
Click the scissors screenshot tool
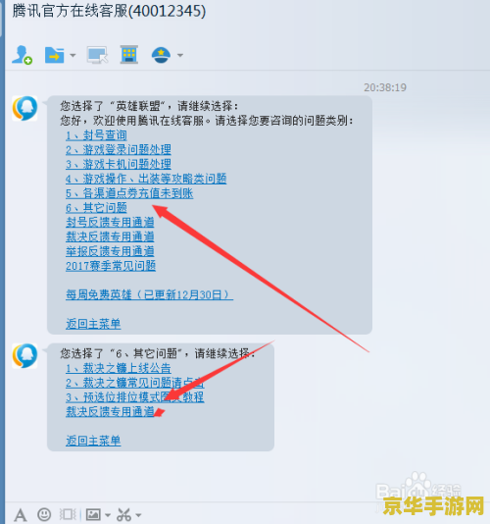[x=123, y=514]
